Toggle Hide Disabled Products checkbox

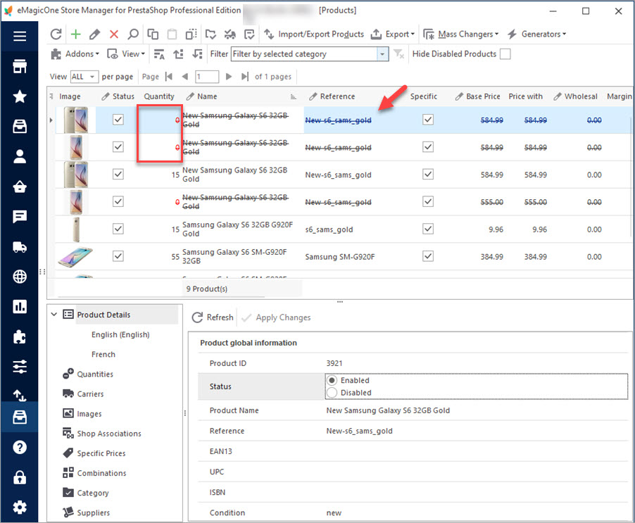click(505, 53)
